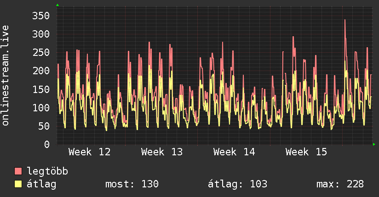Click the green arrow atop the y-axis
This screenshot has width=379, height=197.
[57, 5]
